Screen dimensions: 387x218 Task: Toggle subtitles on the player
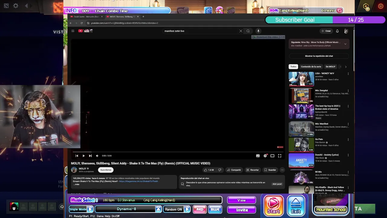(258, 156)
